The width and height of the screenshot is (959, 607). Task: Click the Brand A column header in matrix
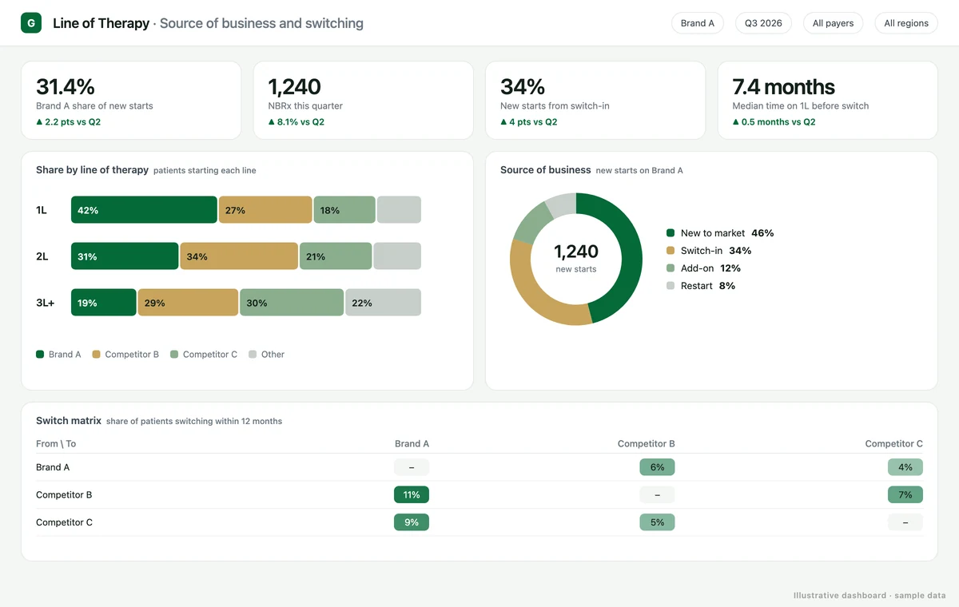[412, 443]
